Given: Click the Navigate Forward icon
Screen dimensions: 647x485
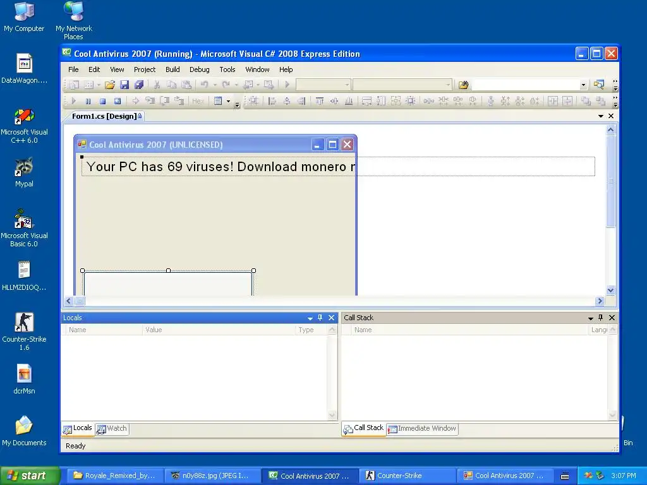Looking at the screenshot, I should [269, 85].
